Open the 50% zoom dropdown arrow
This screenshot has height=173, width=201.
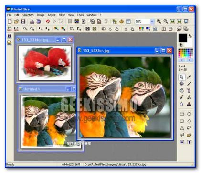(x=152, y=21)
